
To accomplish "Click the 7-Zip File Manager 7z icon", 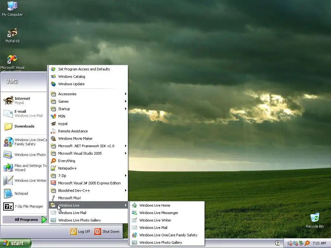I will coord(8,206).
